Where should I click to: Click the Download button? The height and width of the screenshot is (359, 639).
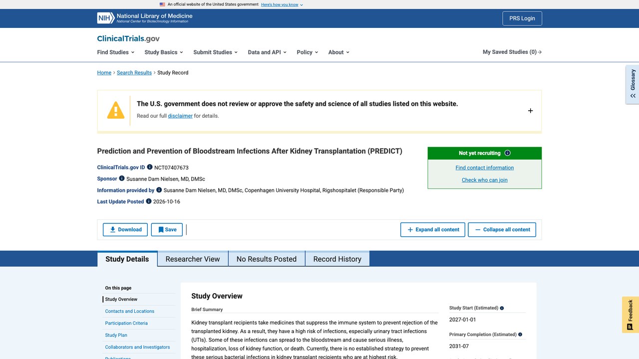(x=125, y=229)
